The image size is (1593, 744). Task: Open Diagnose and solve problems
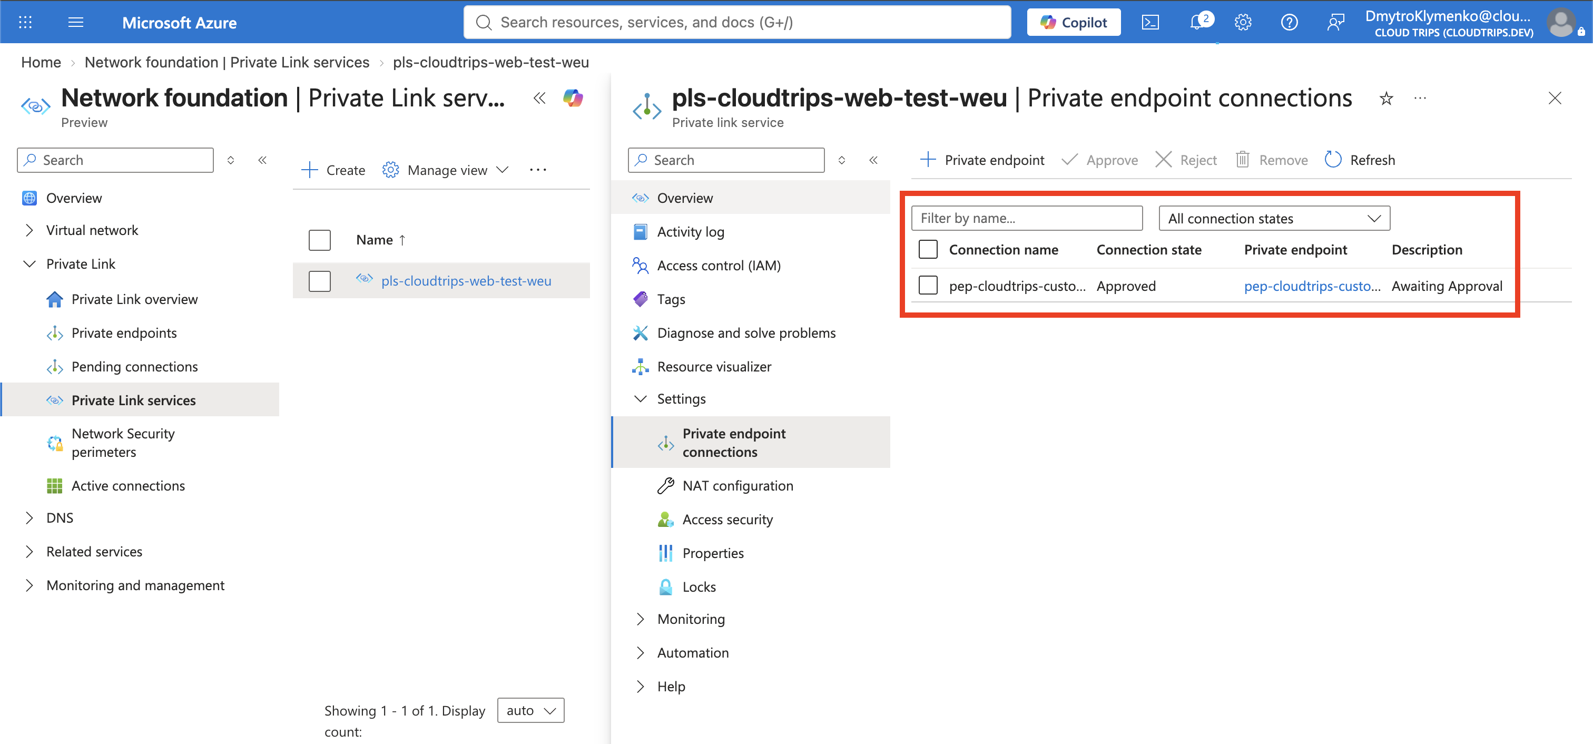click(746, 332)
